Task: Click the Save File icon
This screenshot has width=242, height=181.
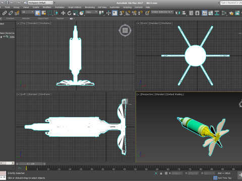Action: [7, 3]
